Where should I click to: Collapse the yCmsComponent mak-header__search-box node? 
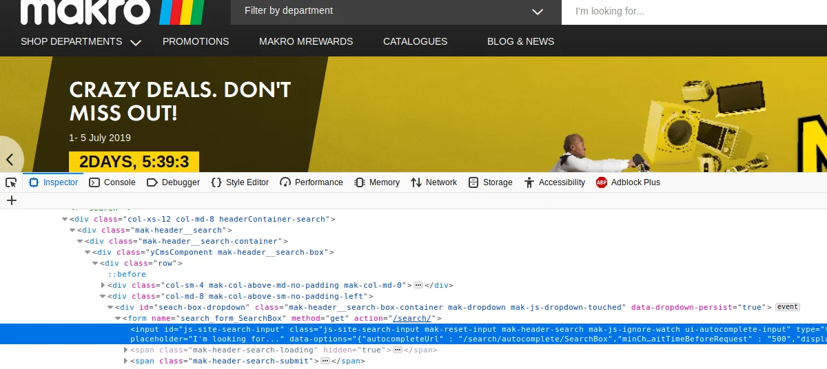(88, 252)
